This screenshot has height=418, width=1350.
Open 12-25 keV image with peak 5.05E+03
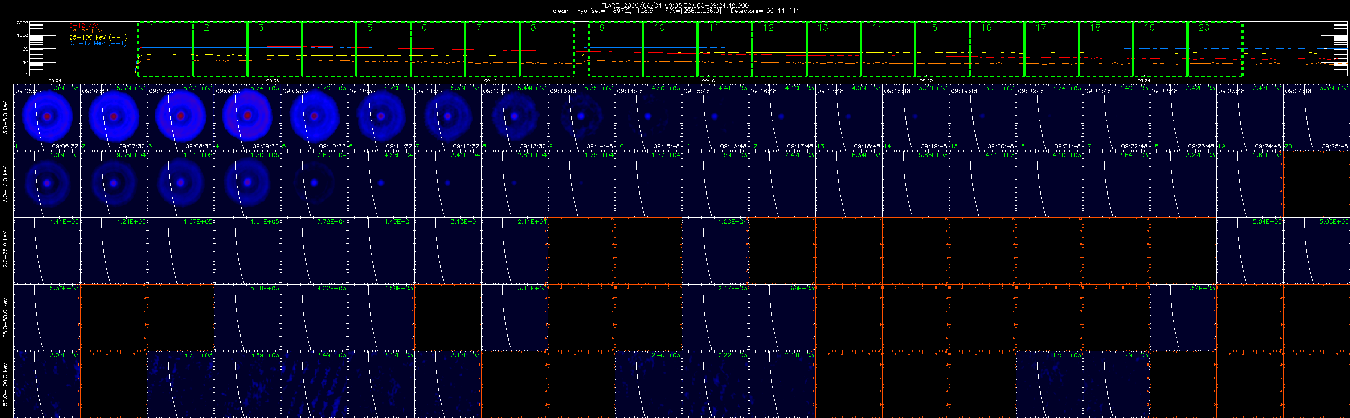click(1317, 251)
